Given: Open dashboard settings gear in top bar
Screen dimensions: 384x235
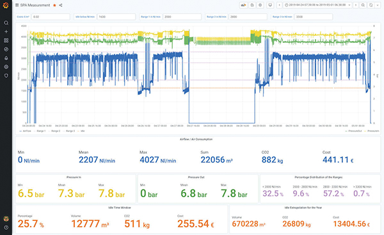Looking at the screenshot, I should (260, 5).
